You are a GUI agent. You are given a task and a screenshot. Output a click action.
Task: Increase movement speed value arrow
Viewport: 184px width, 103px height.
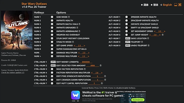(165, 31)
